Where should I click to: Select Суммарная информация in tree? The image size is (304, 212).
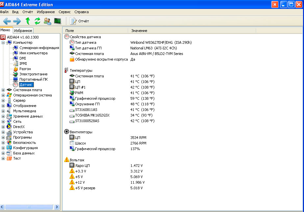[x=39, y=48]
